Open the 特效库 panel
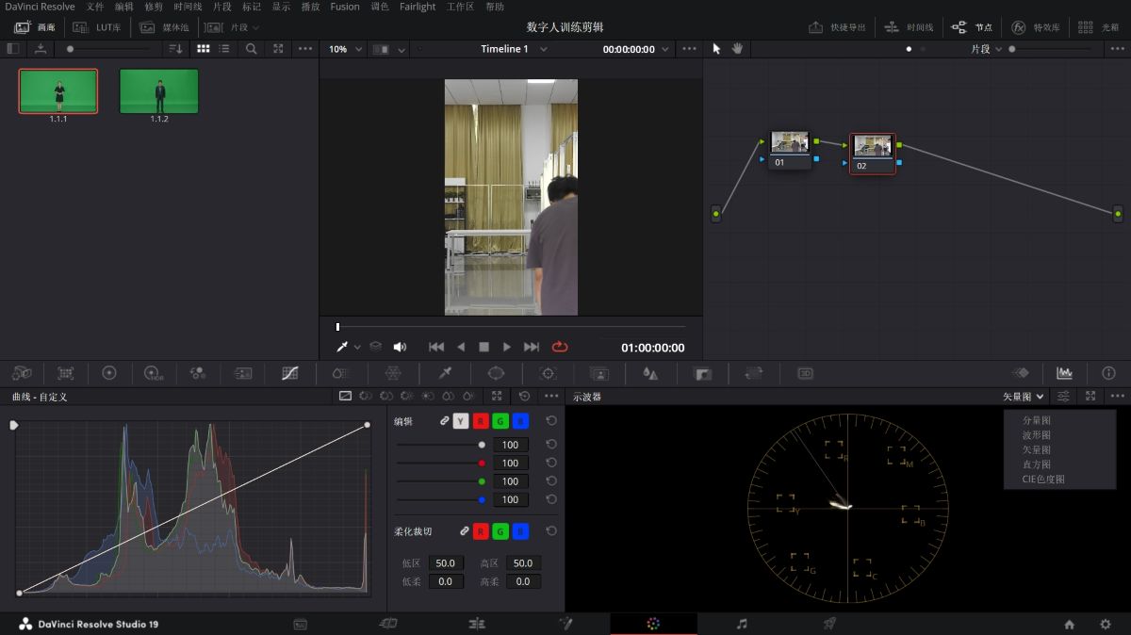 (1035, 27)
